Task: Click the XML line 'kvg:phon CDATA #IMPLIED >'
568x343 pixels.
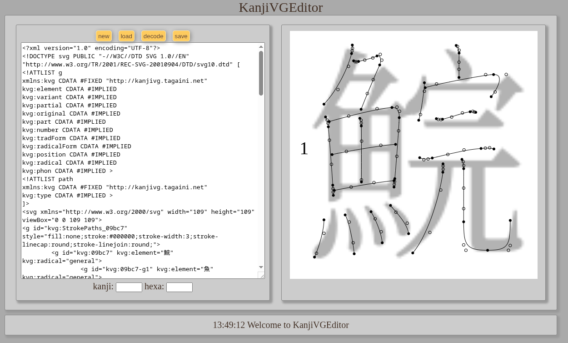Action: pyautogui.click(x=68, y=171)
